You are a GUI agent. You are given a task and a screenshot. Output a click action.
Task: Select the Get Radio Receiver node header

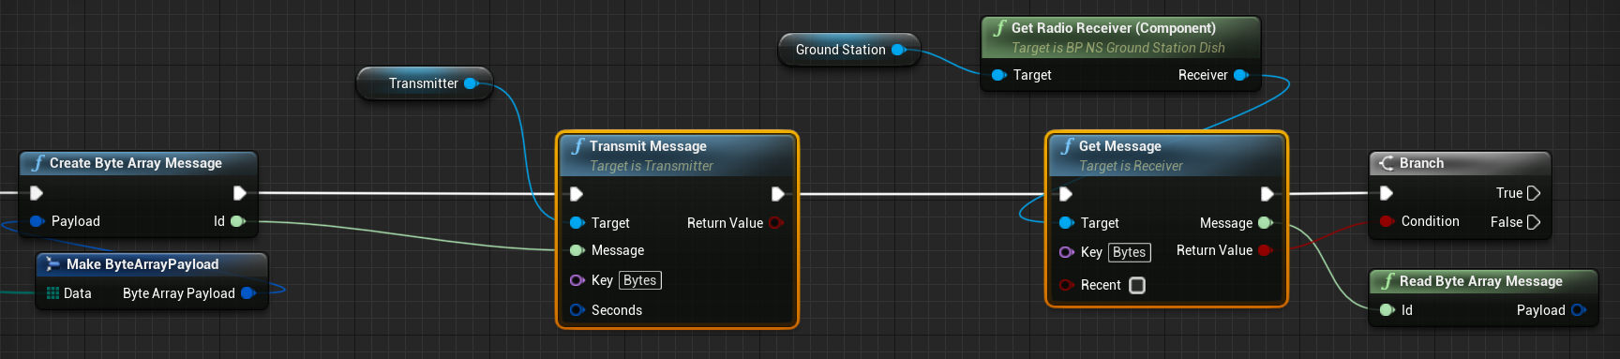tap(1120, 37)
